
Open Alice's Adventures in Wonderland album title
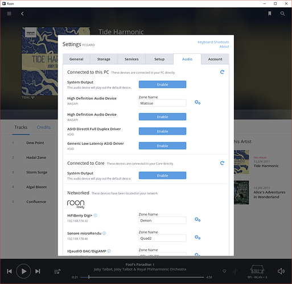click(x=269, y=195)
